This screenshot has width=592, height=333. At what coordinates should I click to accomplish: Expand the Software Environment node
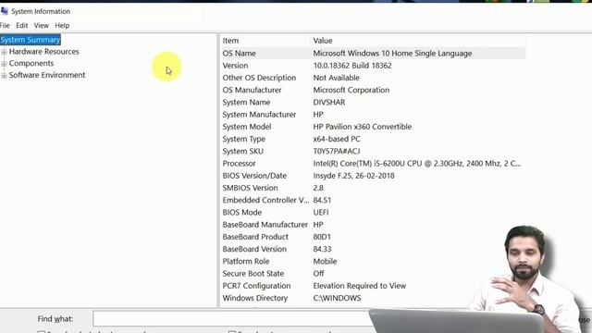coord(4,75)
